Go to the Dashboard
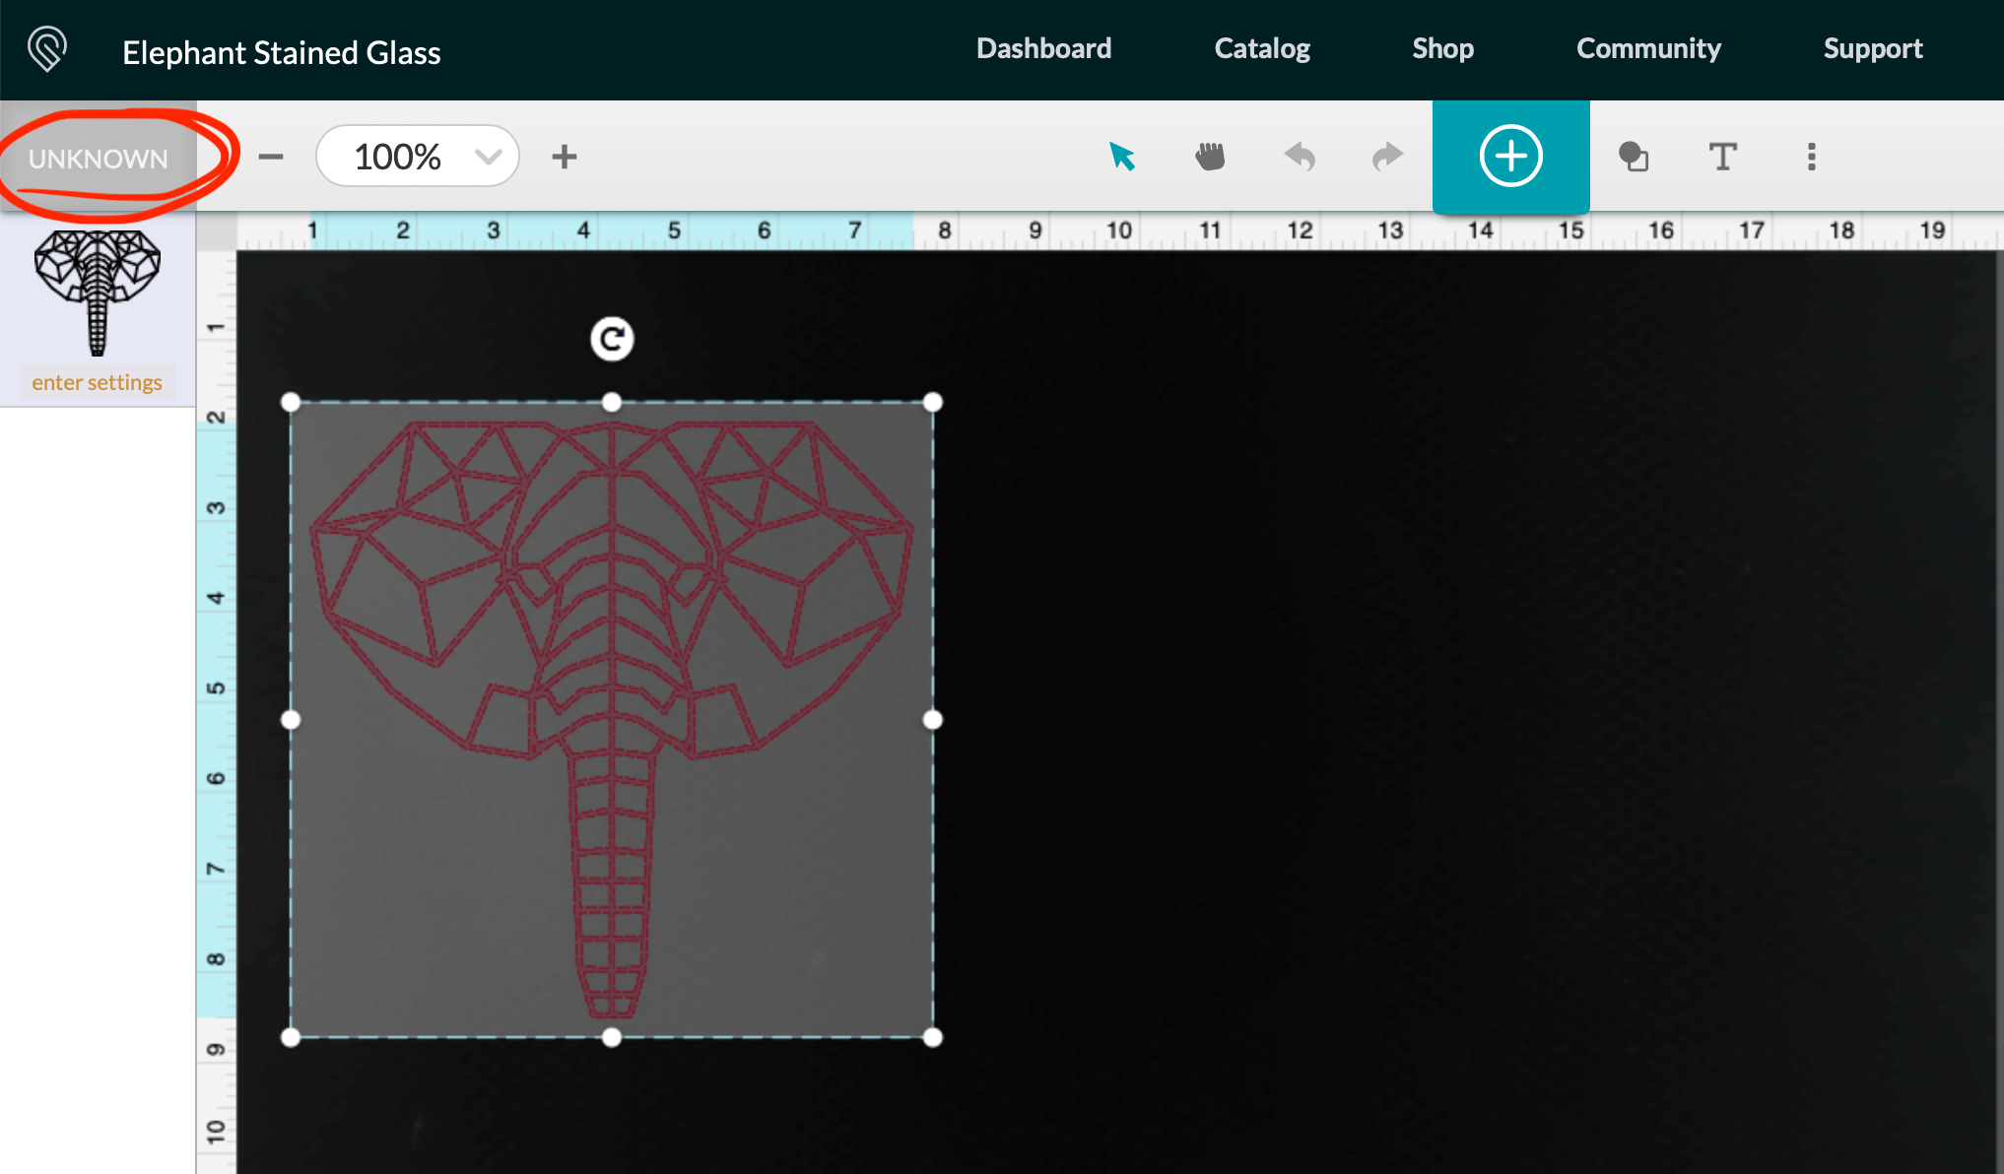This screenshot has height=1174, width=2004. 1042,48
